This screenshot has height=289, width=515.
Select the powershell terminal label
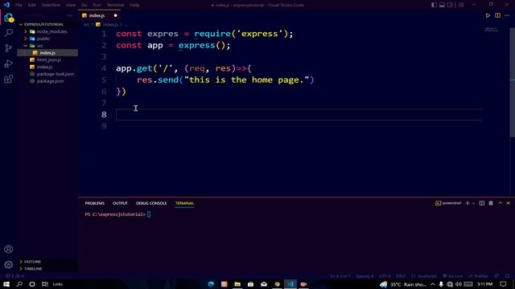coord(448,203)
